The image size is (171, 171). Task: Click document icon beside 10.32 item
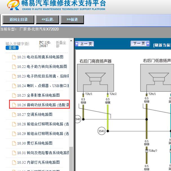pos(14,163)
